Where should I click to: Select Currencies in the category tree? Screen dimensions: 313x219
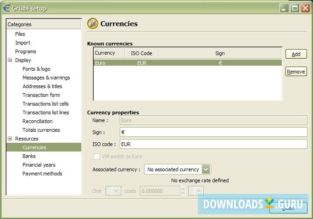click(44, 147)
